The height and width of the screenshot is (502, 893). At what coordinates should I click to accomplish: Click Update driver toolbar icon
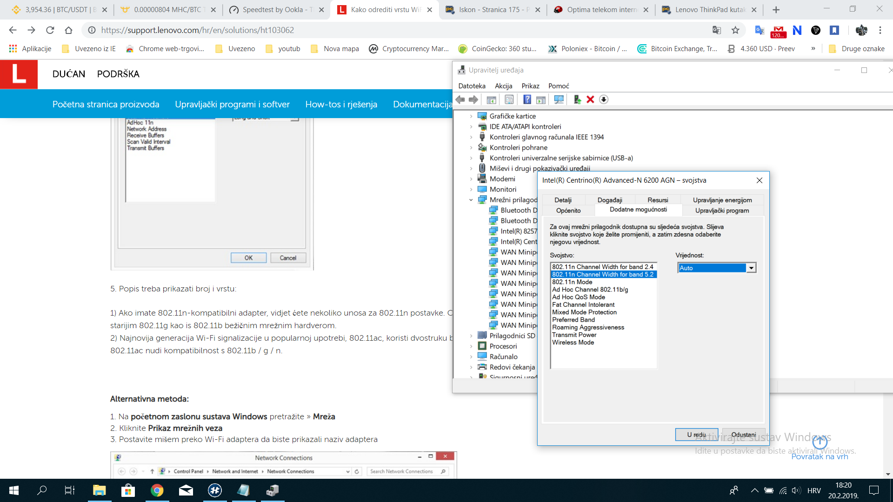tap(577, 99)
